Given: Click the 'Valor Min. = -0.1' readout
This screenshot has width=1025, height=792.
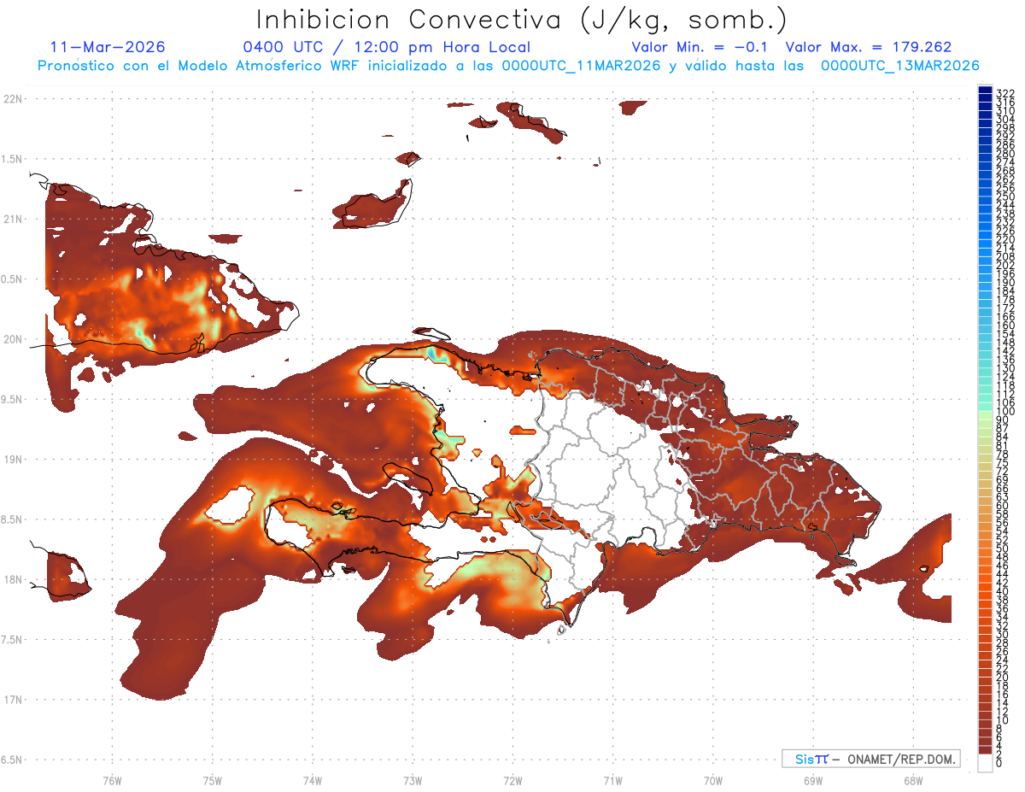Looking at the screenshot, I should tap(701, 47).
